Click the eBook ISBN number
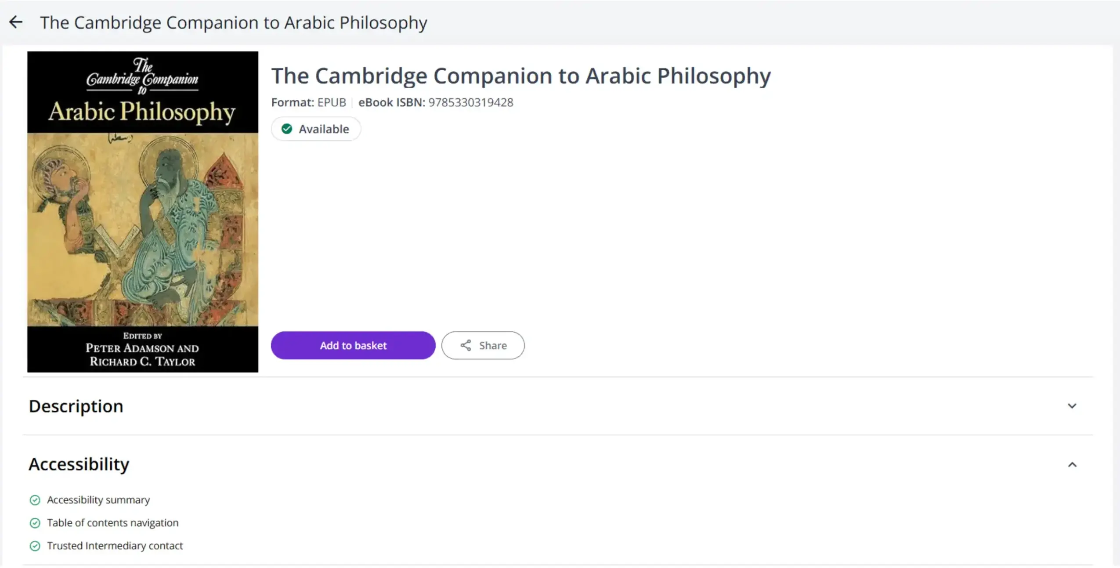 pyautogui.click(x=470, y=102)
